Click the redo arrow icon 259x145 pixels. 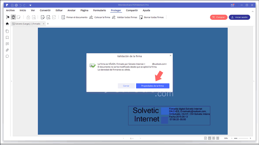click(x=24, y=5)
